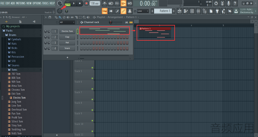This screenshot has width=258, height=137.
Task: Click the tempo tapper icon
Action: tap(223, 11)
